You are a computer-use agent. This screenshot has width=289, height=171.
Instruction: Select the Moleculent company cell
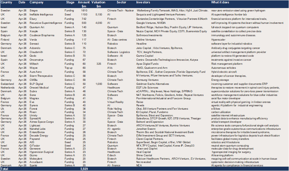36,159
